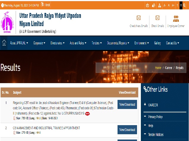Screen dimensions: 189x141
Task: Expand CAREER plus icon in Other Links
Action: click(x=145, y=104)
